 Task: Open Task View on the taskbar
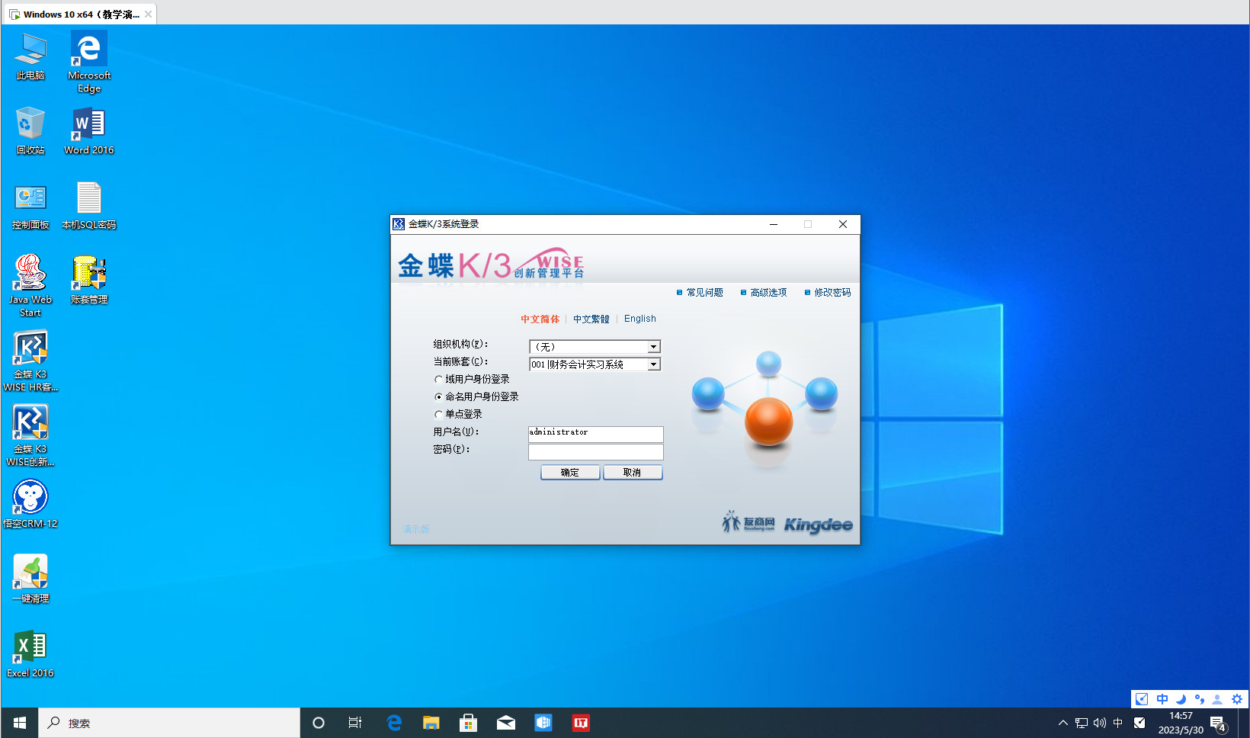355,723
